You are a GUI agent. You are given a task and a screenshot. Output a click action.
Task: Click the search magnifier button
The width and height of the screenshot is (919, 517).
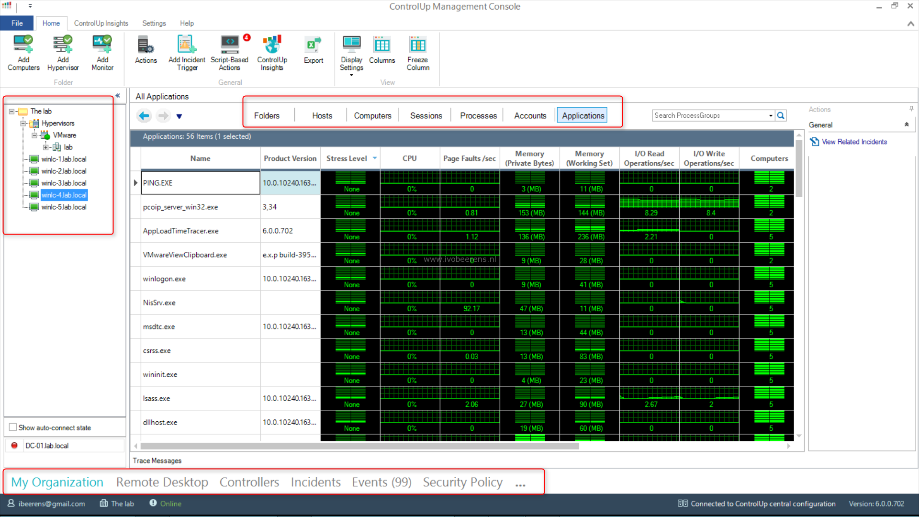click(781, 115)
